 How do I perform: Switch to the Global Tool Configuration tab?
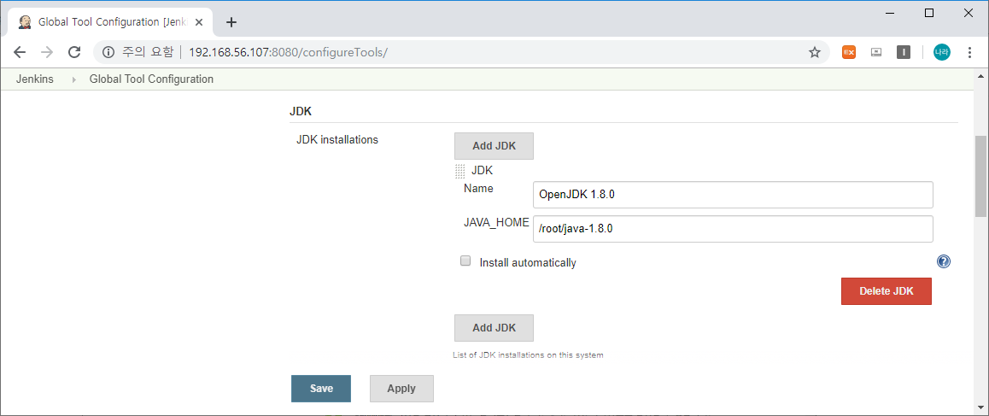click(x=112, y=22)
